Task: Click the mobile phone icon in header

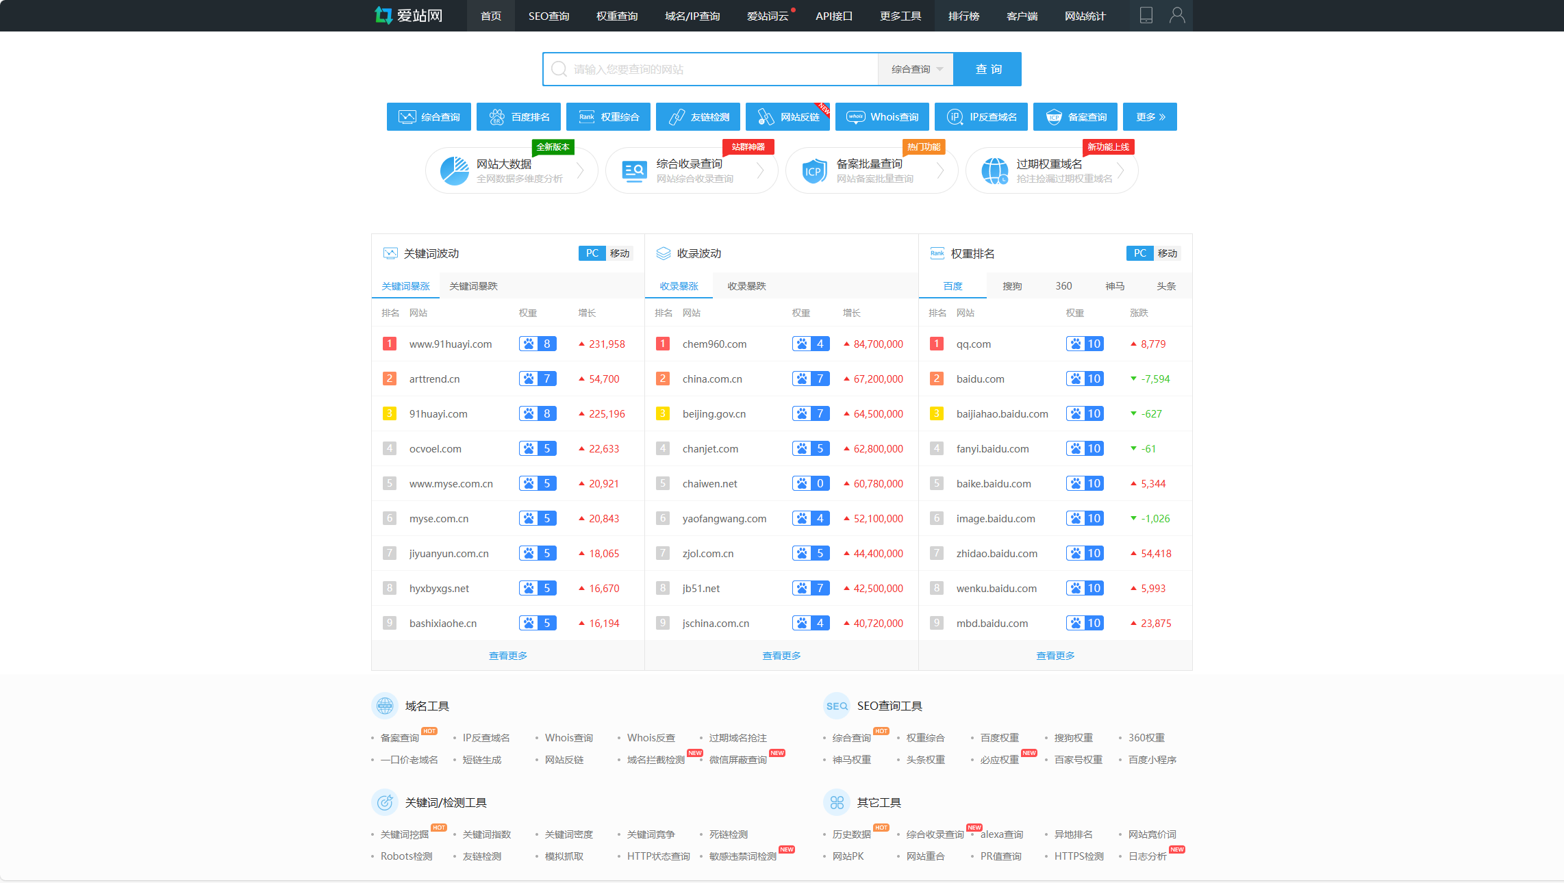Action: (1146, 15)
